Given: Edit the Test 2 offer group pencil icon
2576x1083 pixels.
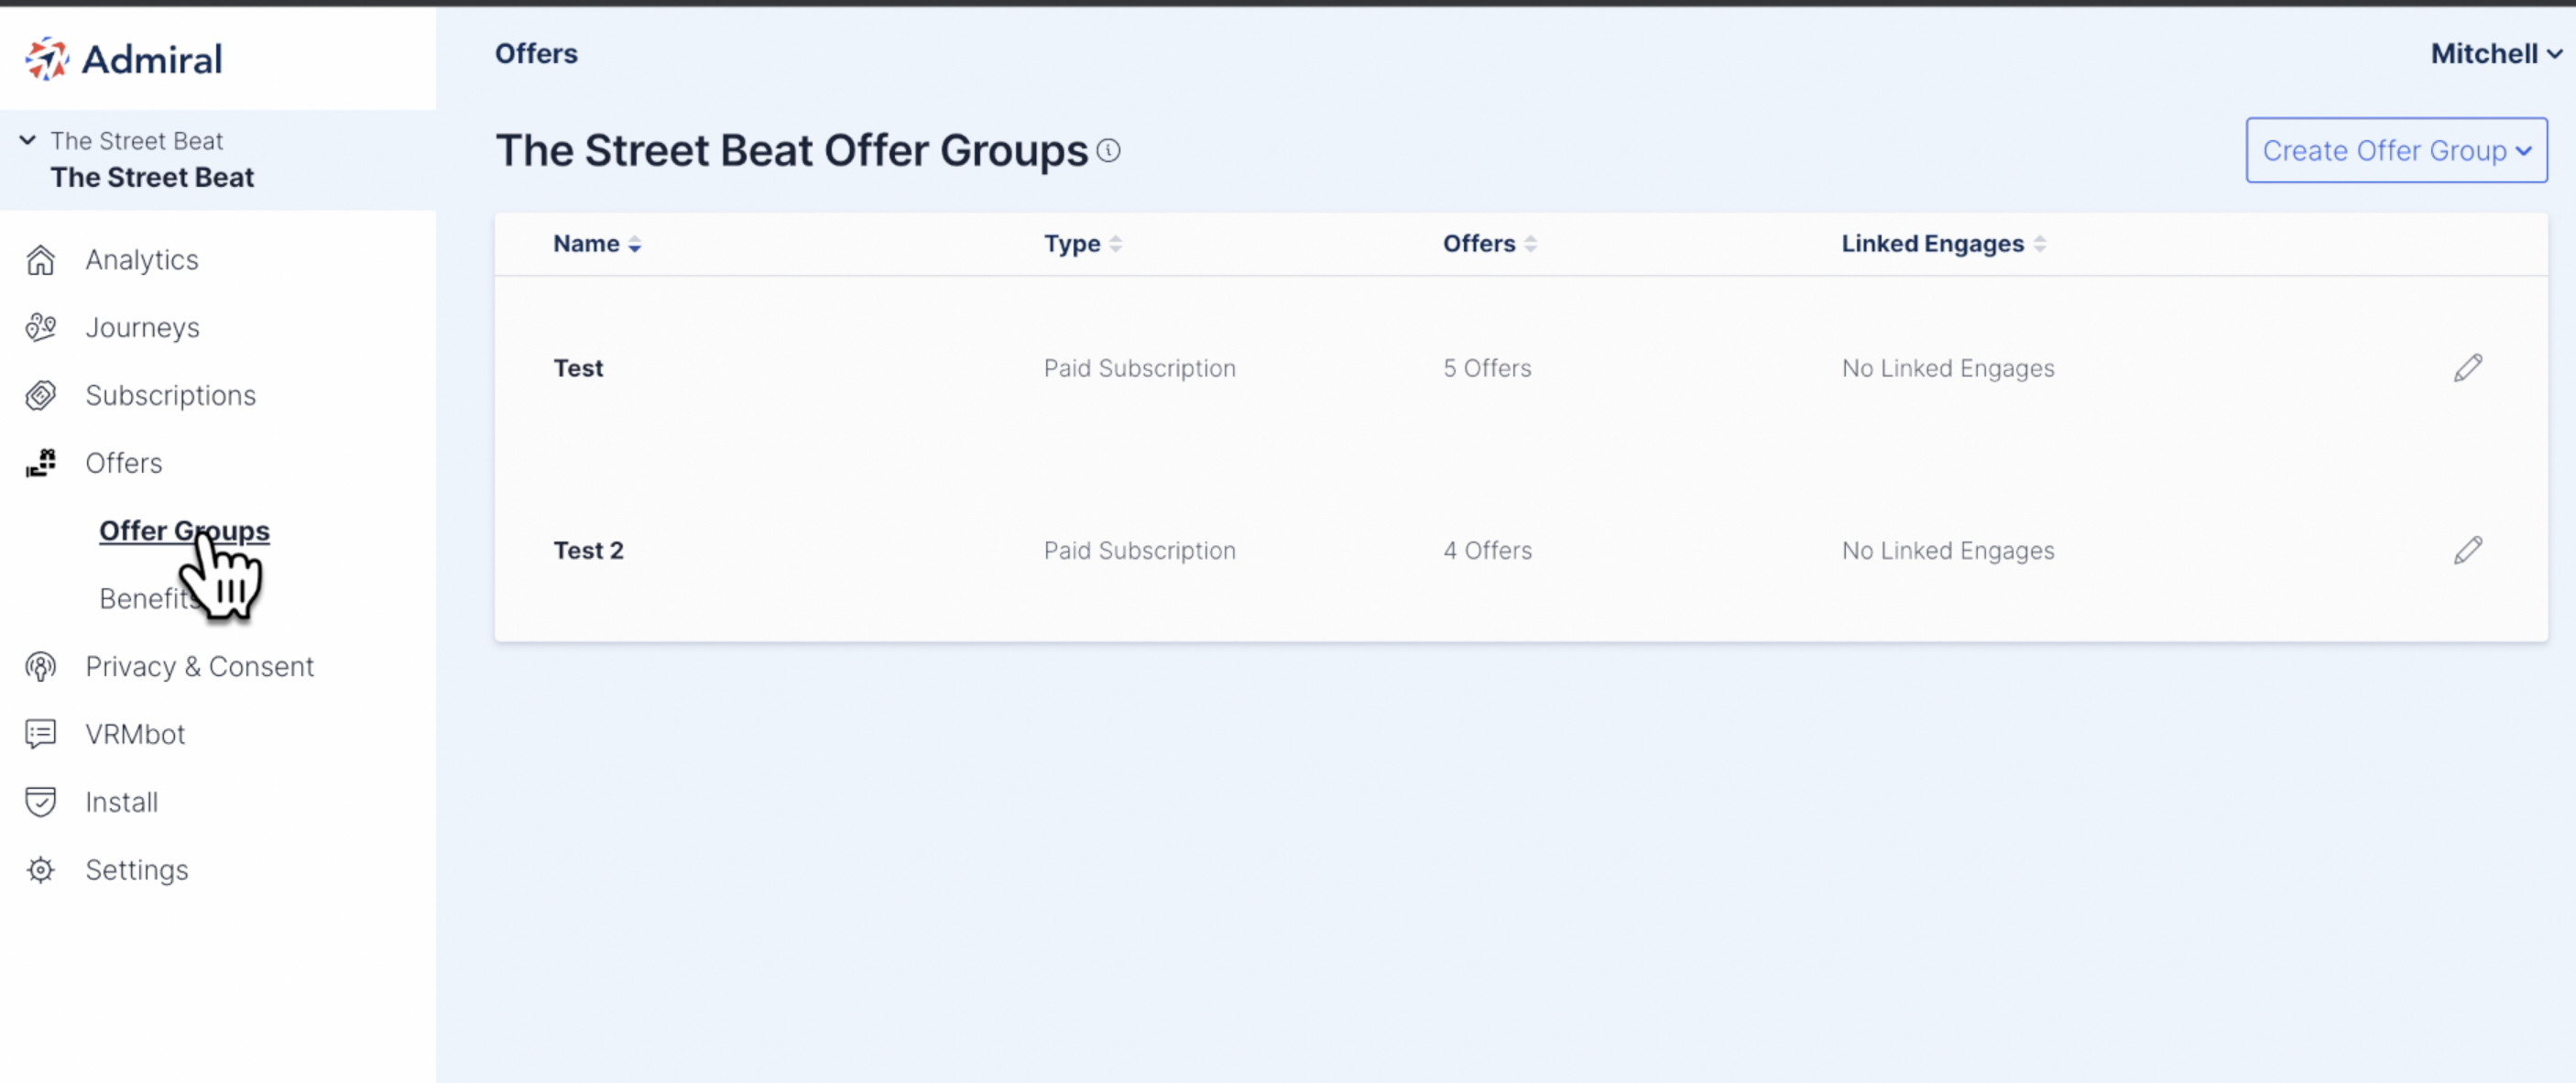Looking at the screenshot, I should [x=2467, y=550].
